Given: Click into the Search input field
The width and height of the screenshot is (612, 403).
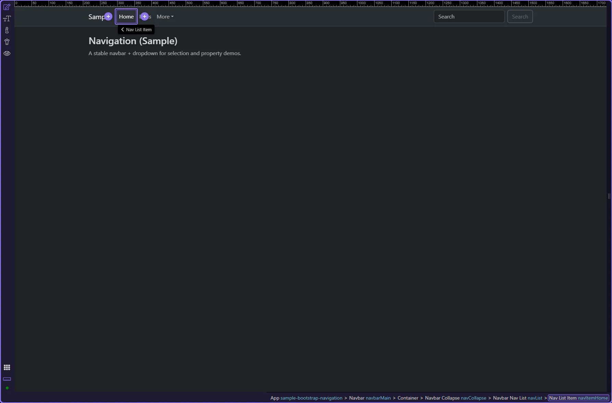Looking at the screenshot, I should pos(469,16).
